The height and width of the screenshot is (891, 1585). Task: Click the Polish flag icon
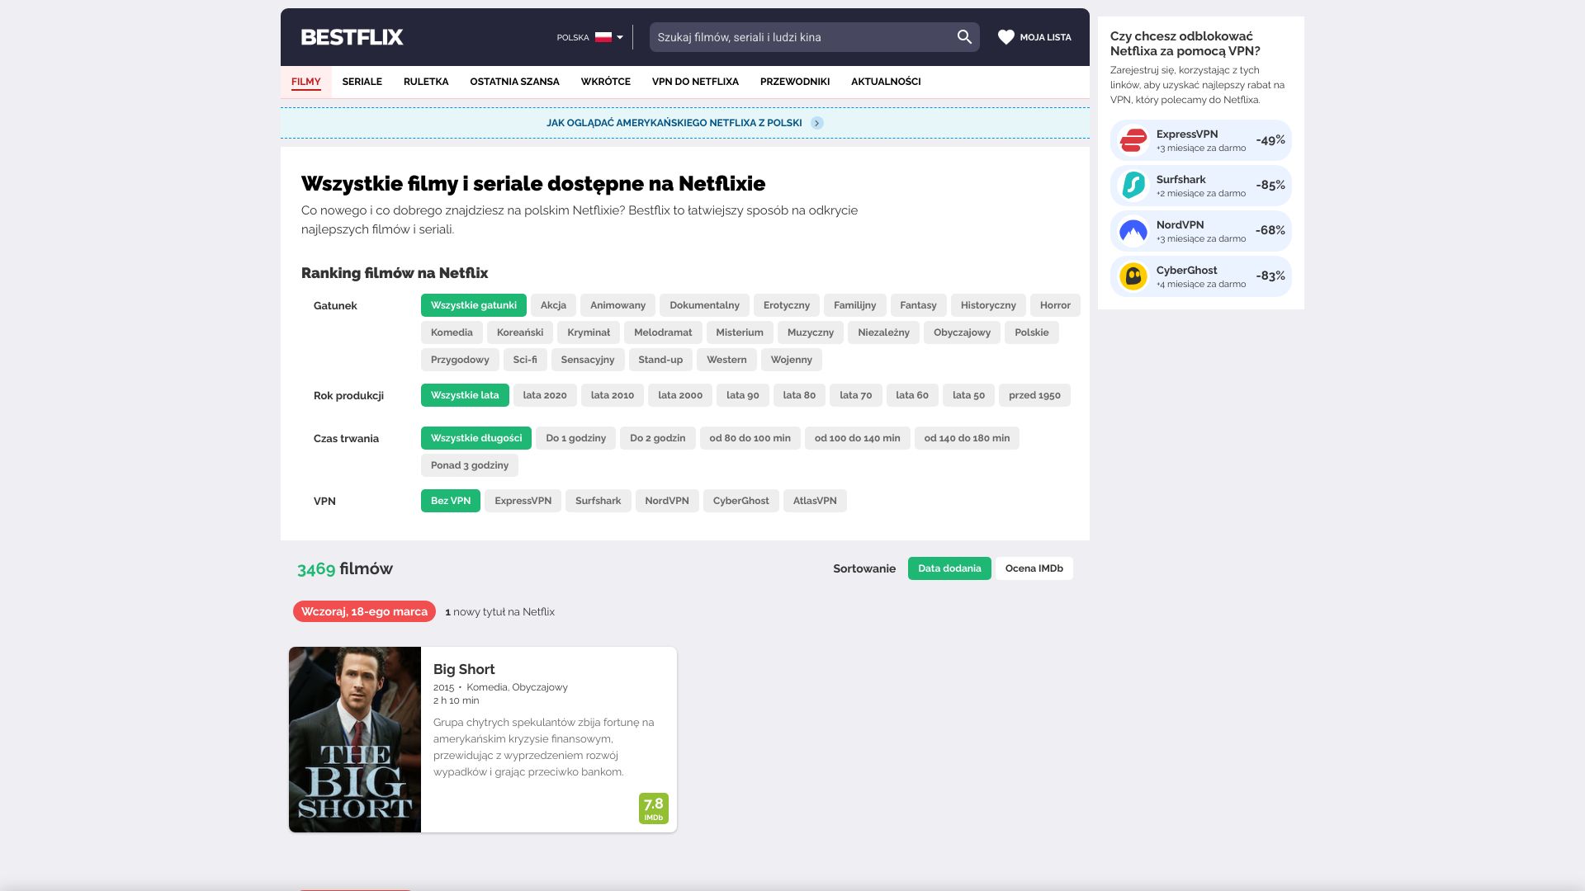pos(603,37)
